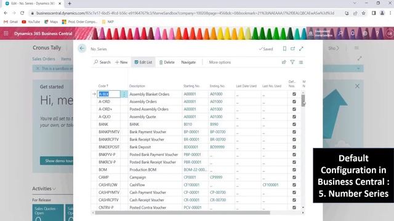
Task: Select Edit List in the toolbar
Action: (143, 62)
